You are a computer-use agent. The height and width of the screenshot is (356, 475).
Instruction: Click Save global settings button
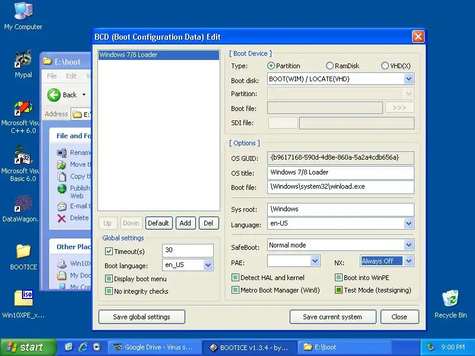click(x=142, y=317)
